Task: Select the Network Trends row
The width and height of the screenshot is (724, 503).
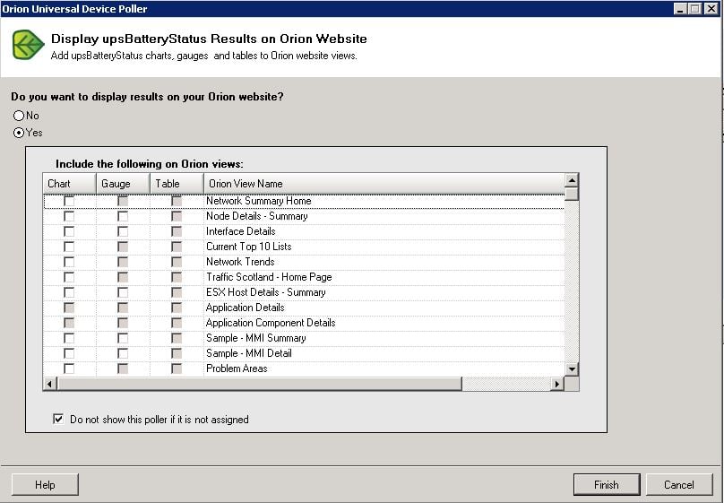Action: (x=304, y=262)
